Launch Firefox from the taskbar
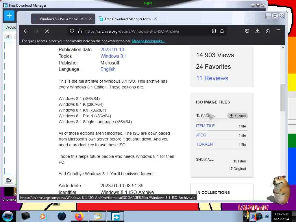The width and height of the screenshot is (296, 222). (x=79, y=216)
